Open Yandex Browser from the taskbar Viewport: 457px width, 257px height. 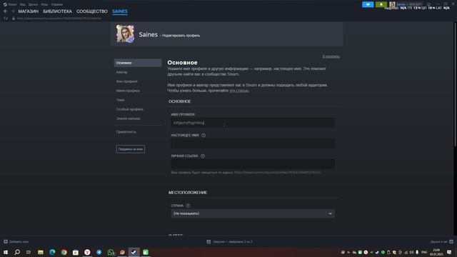pyautogui.click(x=87, y=252)
